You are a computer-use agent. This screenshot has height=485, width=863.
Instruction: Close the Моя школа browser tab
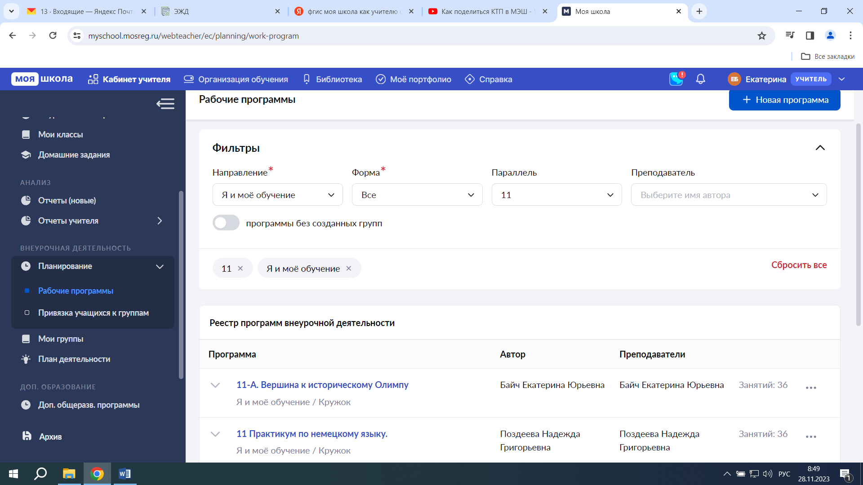(x=678, y=11)
